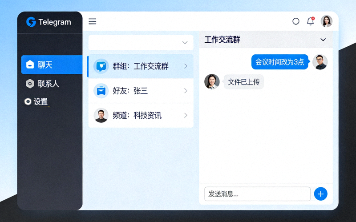
Task: Expand the 工作交流群 chat header dropdown
Action: [x=323, y=40]
